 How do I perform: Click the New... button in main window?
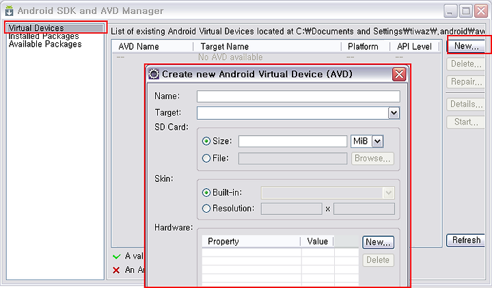pyautogui.click(x=467, y=46)
